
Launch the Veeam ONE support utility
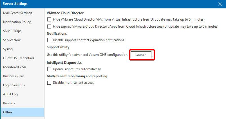[x=141, y=55]
